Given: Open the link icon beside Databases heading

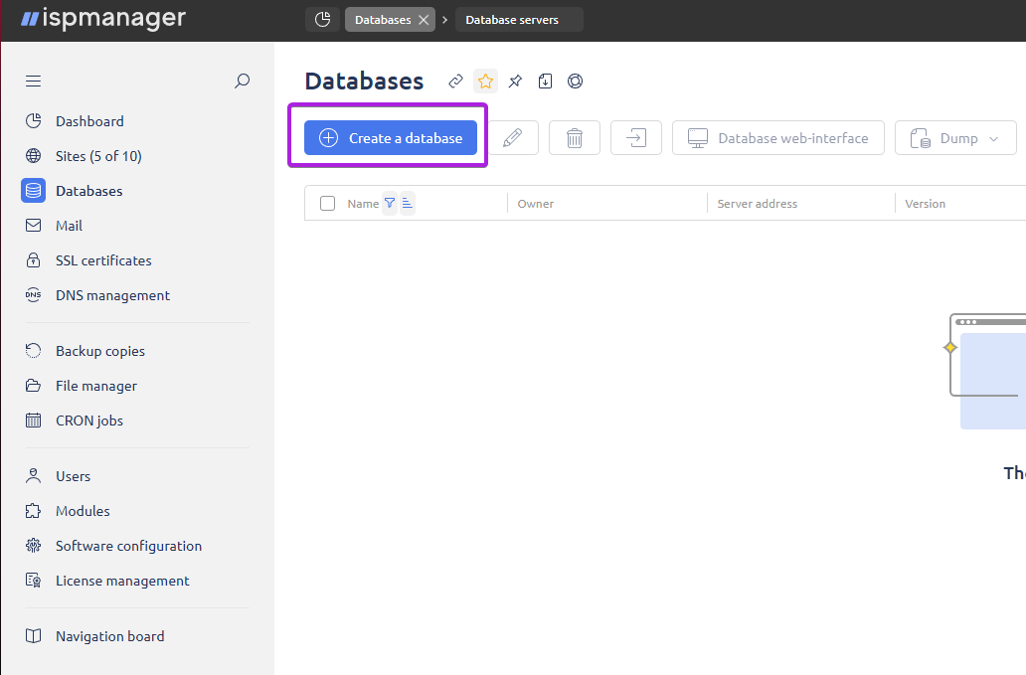Looking at the screenshot, I should 455,81.
